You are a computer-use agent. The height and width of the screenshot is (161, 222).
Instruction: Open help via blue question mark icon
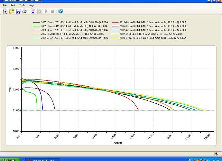pos(60,11)
